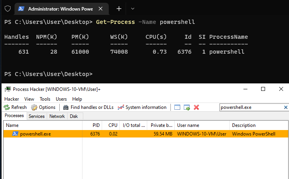Close the Administrator: Windows PowerShell tab

click(x=101, y=9)
